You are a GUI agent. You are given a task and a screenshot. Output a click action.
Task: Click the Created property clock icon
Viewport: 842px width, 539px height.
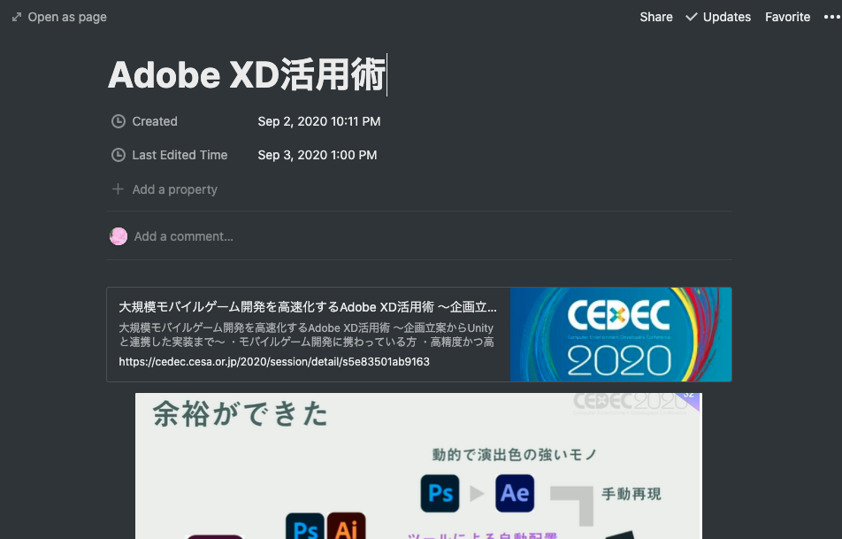[119, 121]
